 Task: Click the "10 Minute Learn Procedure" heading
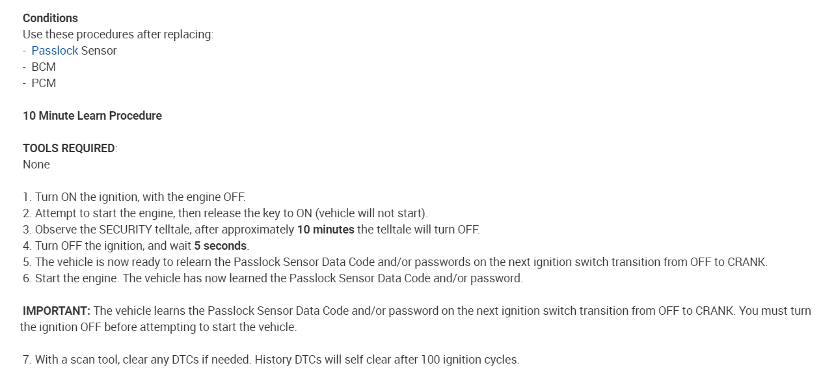(92, 116)
